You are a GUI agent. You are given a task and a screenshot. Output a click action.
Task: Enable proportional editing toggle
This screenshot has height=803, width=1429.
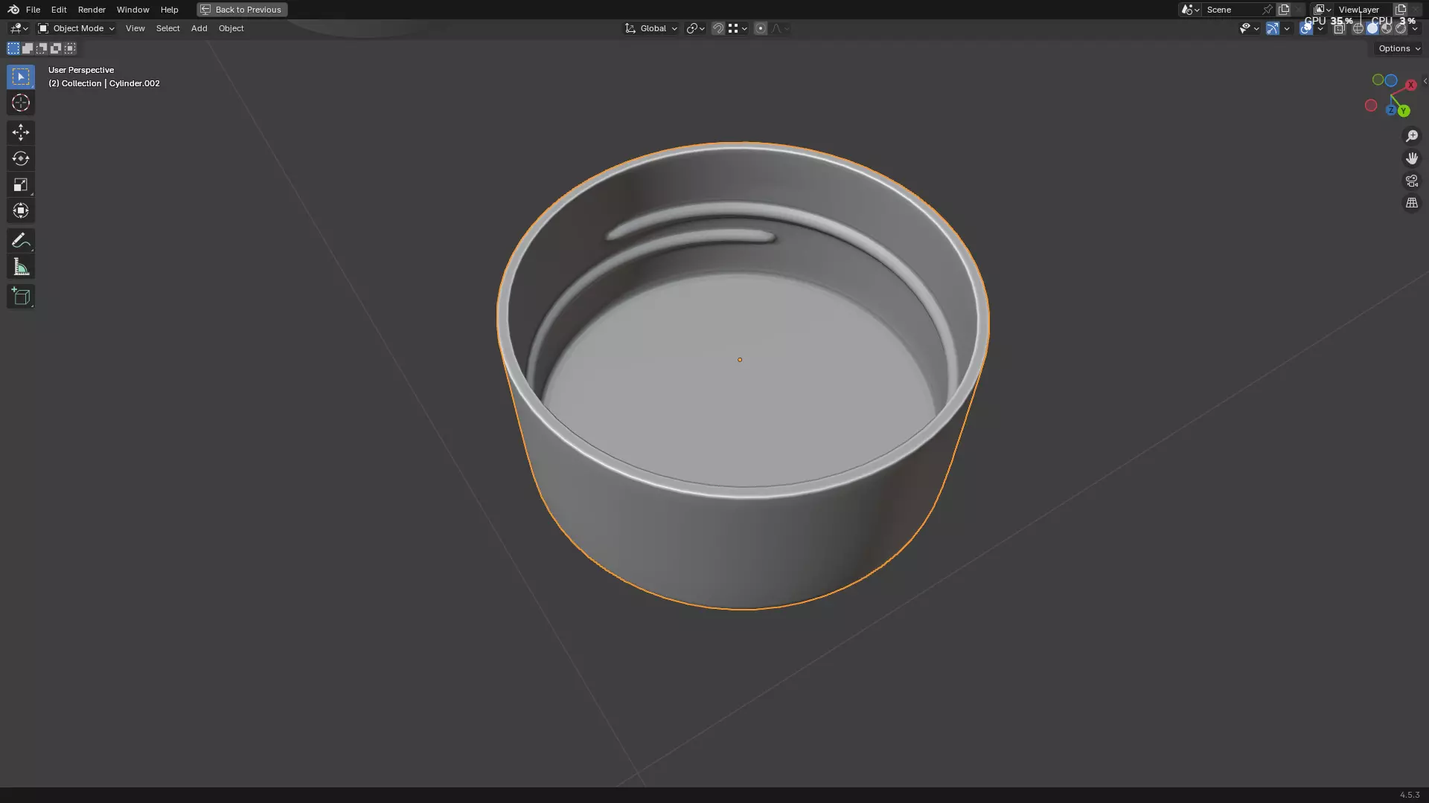tap(760, 28)
